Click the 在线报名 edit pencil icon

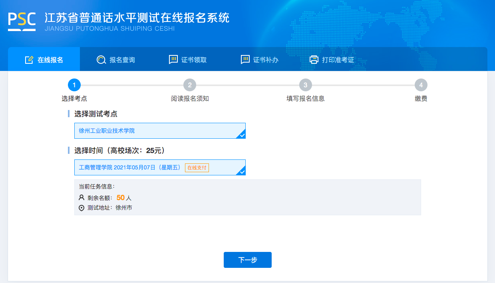(29, 60)
